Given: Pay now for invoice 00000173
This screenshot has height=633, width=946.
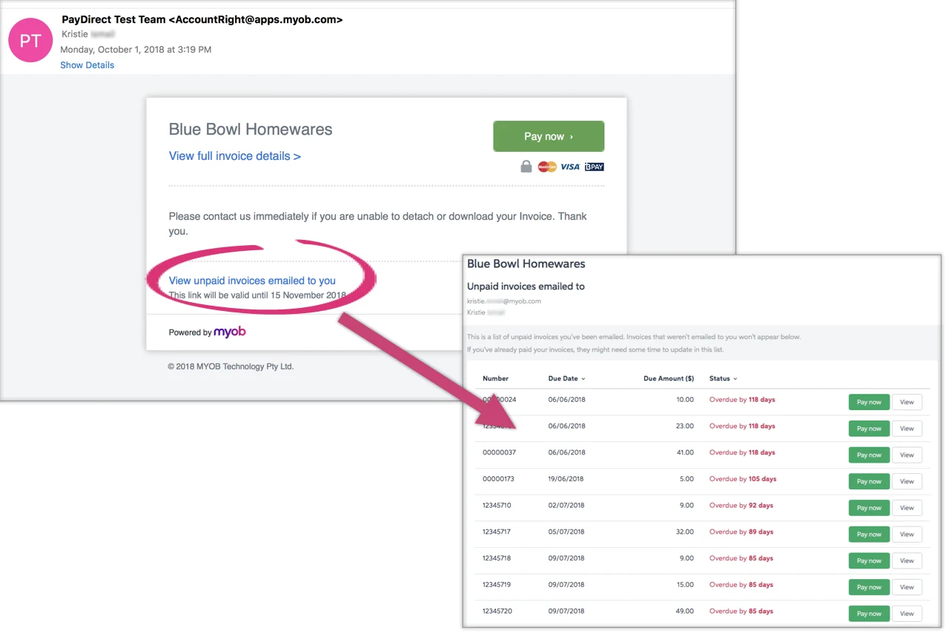Looking at the screenshot, I should coord(869,481).
